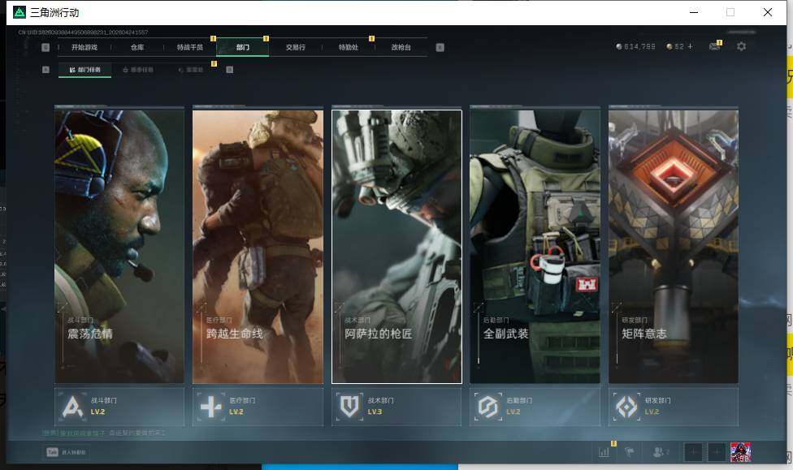Click the flag icon in bottom bar

(x=630, y=452)
